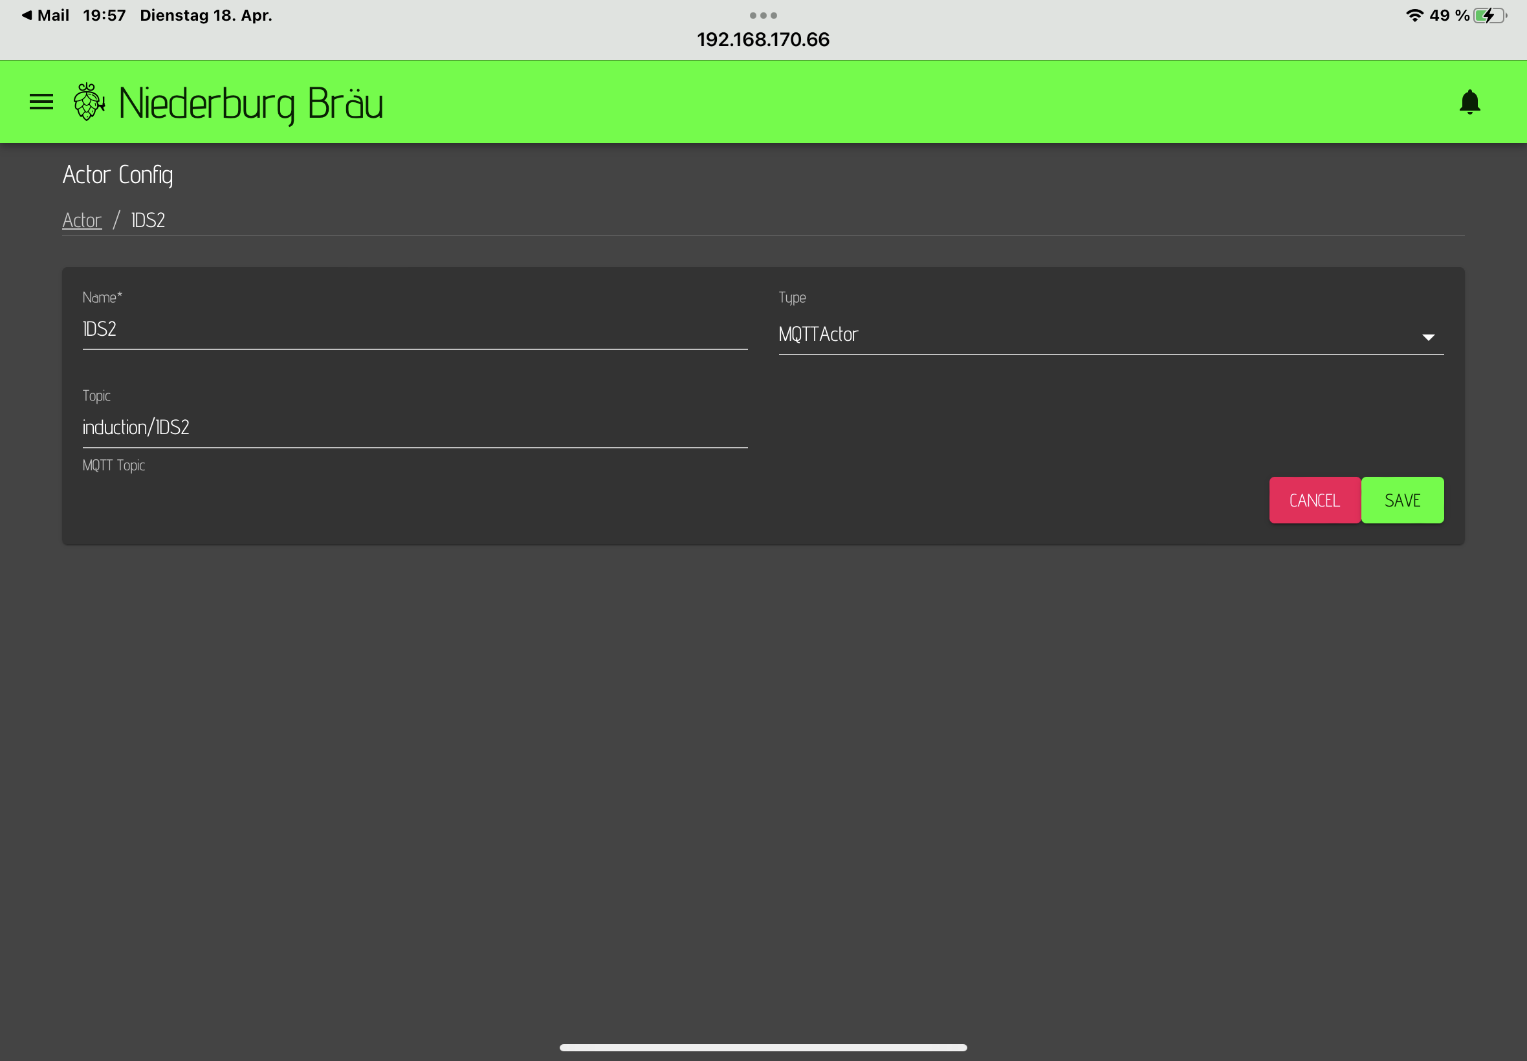Viewport: 1527px width, 1061px height.
Task: Tap the 19:57 clock in status bar
Action: (x=104, y=15)
